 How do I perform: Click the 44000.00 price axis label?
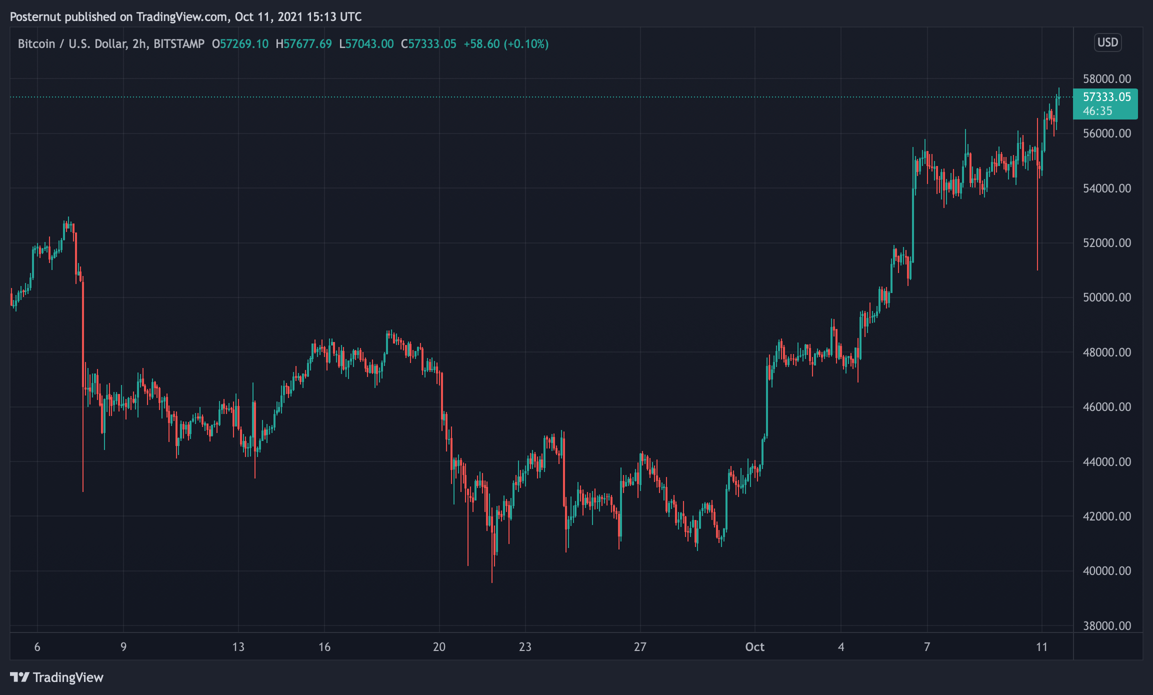[x=1106, y=462]
